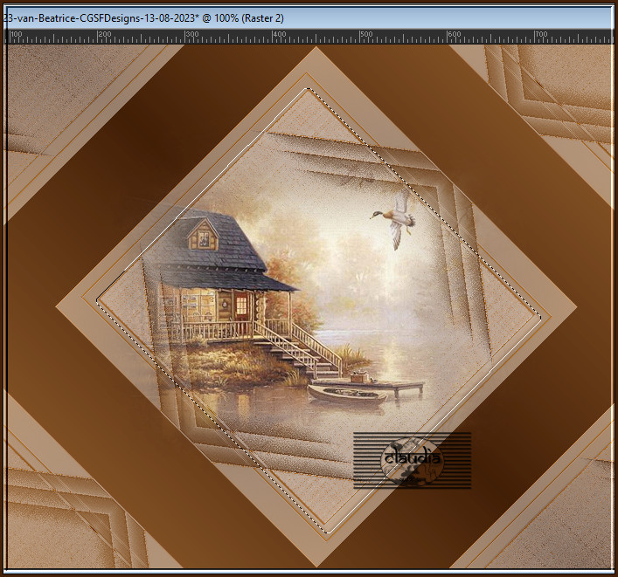Screen dimensions: 618x577
Task: Click the 300 mark on the horizontal ruler
Action: pos(191,34)
